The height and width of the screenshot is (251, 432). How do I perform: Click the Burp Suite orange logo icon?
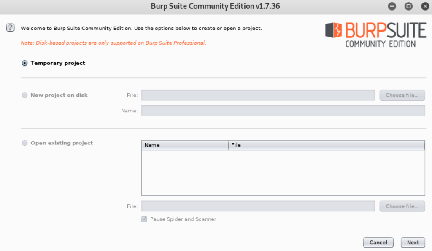[x=334, y=30]
